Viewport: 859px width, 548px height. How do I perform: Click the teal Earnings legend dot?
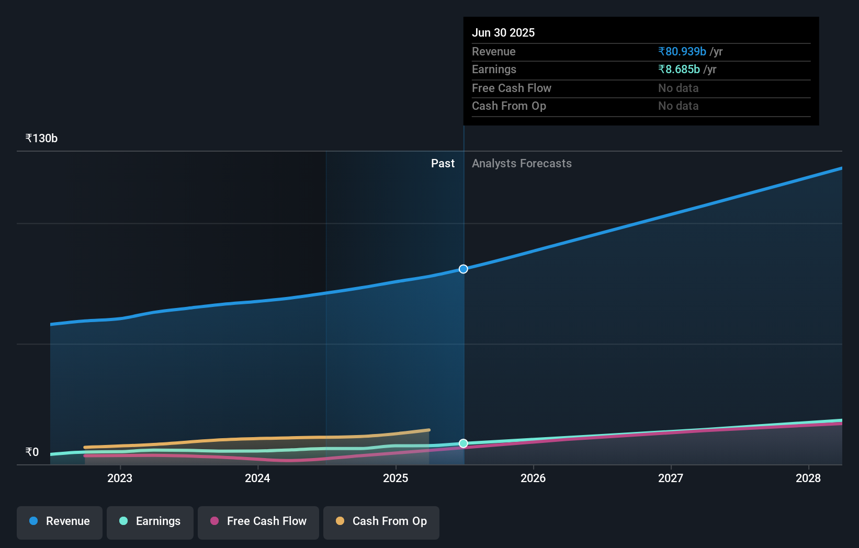123,521
